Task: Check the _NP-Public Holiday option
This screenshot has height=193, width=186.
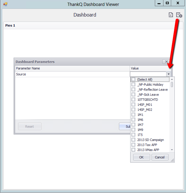Action: pos(133,85)
